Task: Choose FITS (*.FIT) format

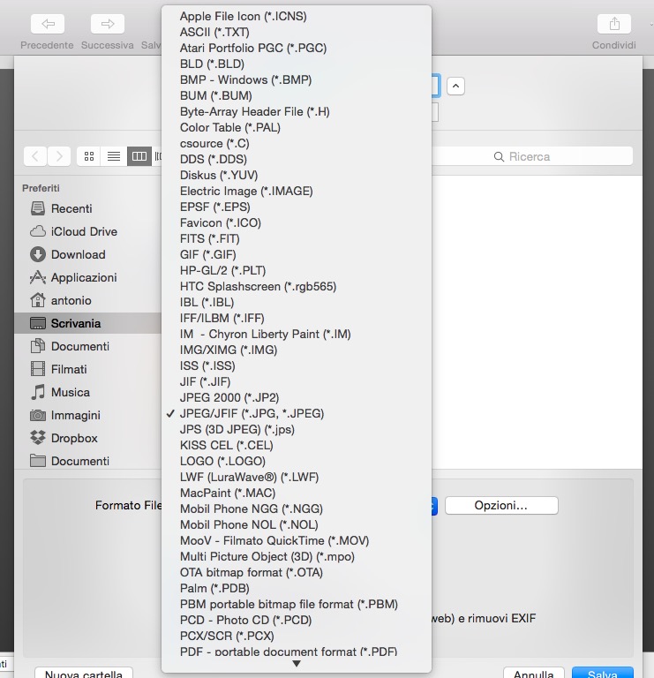Action: point(297,238)
